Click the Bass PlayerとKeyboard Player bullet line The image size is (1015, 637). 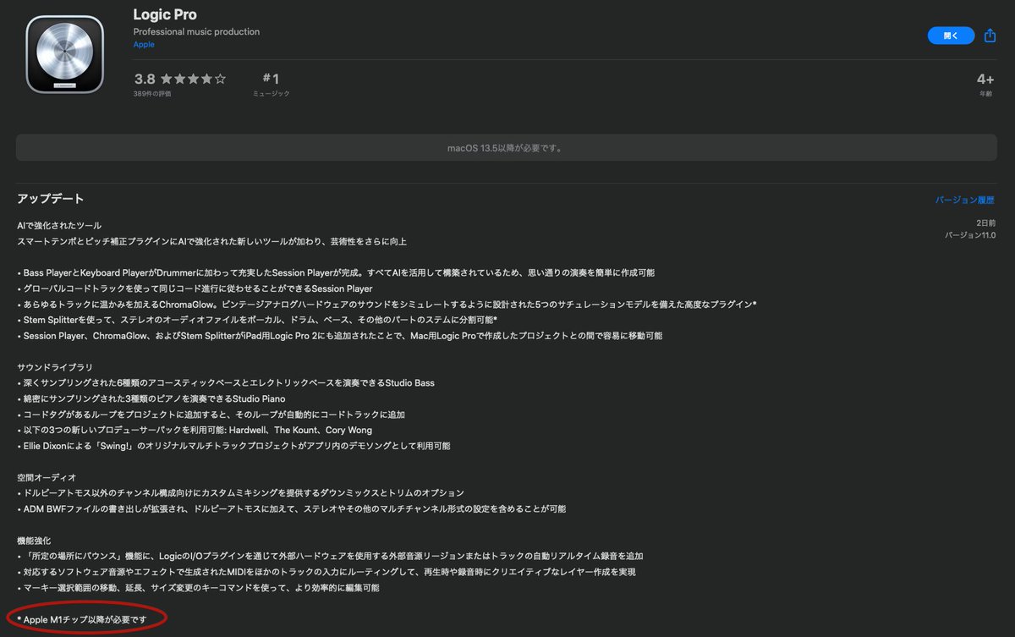pyautogui.click(x=336, y=273)
